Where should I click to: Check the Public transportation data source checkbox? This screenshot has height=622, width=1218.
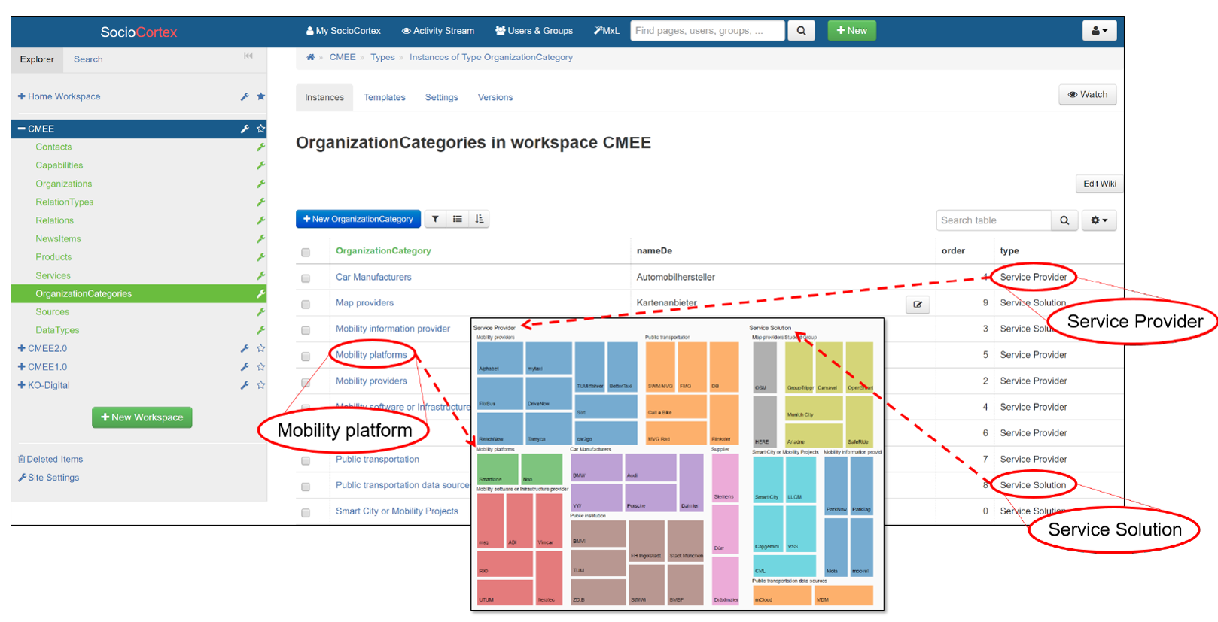point(306,487)
